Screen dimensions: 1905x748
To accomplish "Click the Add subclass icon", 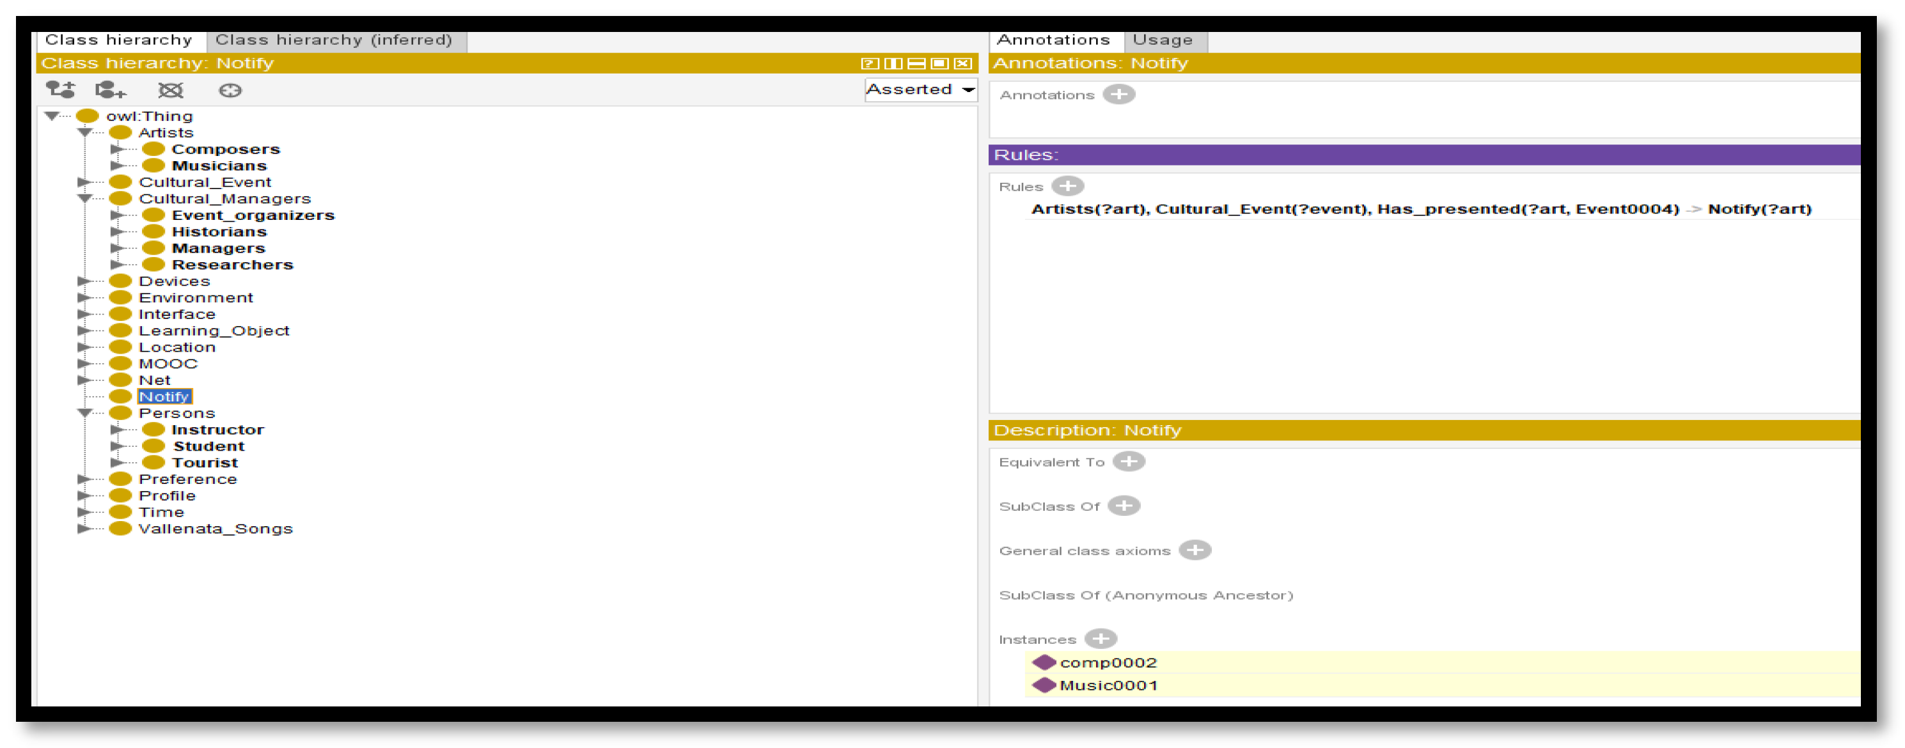I will tap(60, 90).
